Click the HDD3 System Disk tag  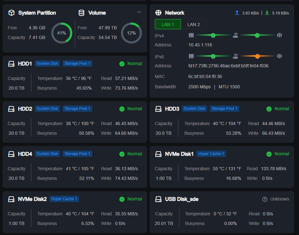pyautogui.click(x=194, y=109)
